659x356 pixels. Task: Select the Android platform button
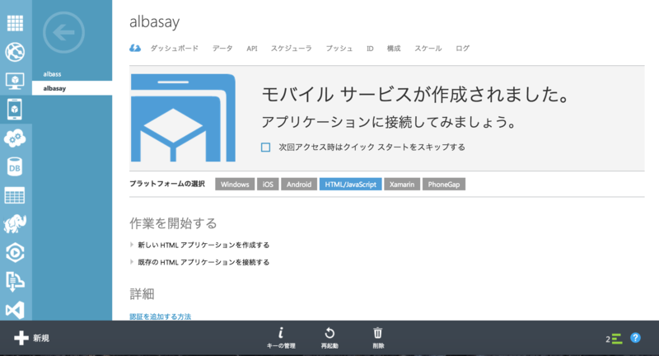pos(299,184)
